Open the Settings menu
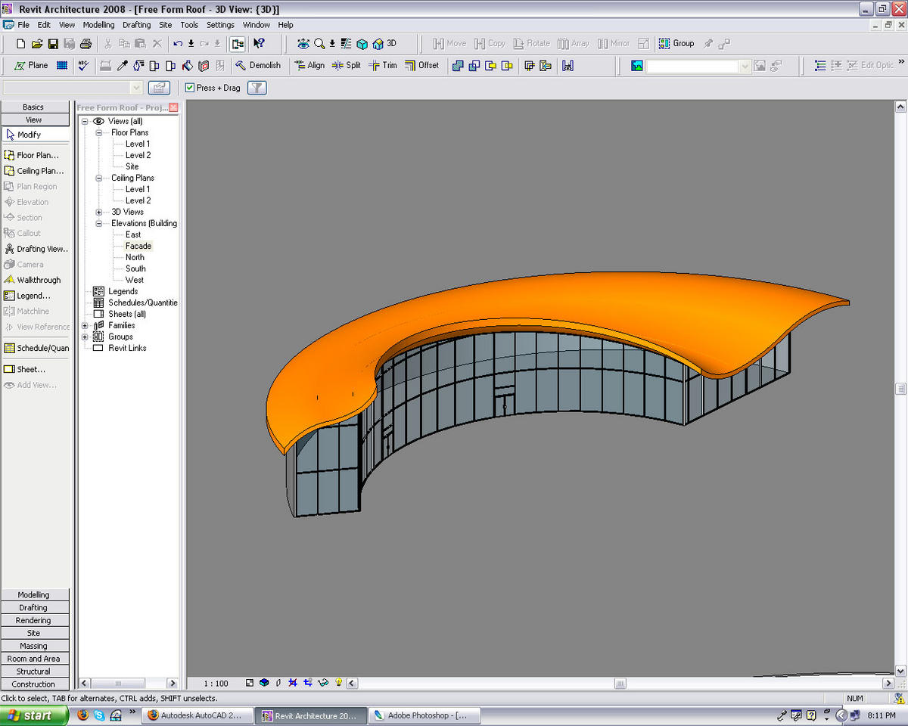The image size is (908, 726). 220,25
